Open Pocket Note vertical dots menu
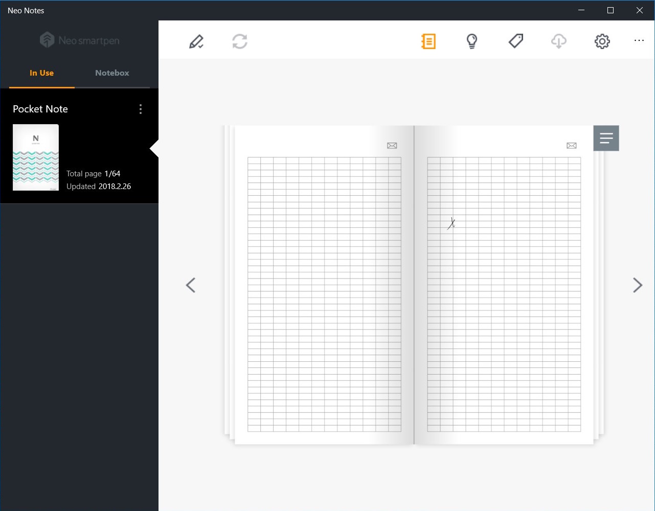 [x=141, y=109]
